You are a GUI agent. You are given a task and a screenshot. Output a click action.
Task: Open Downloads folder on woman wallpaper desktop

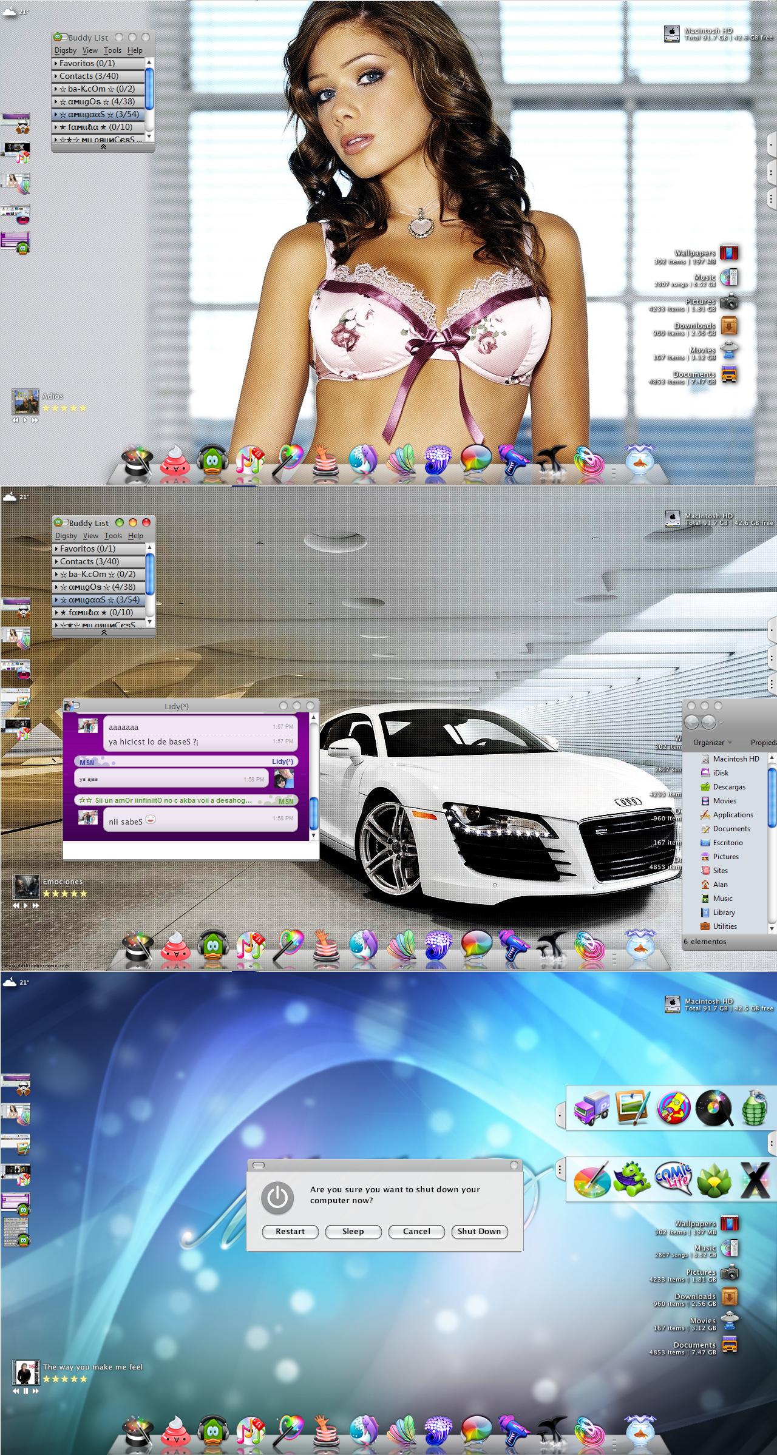coord(729,325)
